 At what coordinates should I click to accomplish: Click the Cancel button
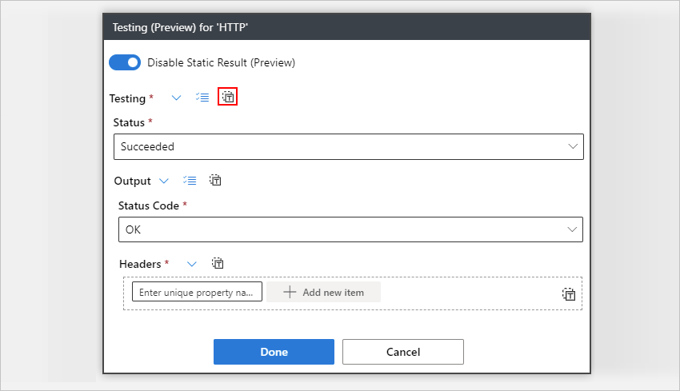point(403,352)
